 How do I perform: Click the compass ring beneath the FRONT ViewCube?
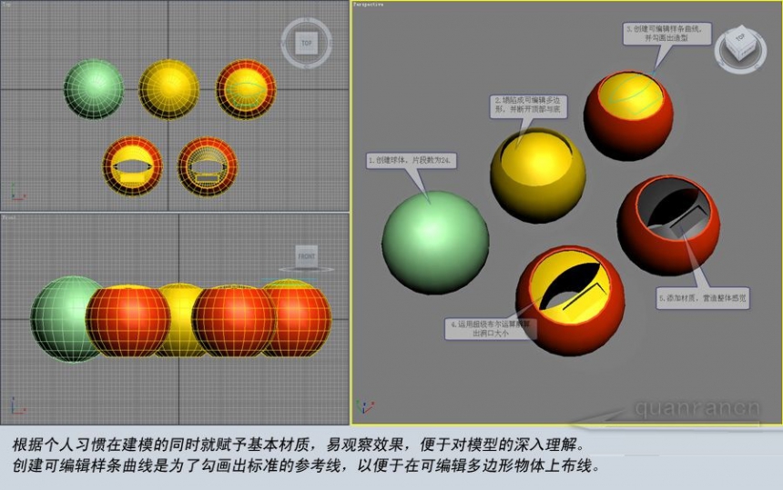[x=306, y=270]
